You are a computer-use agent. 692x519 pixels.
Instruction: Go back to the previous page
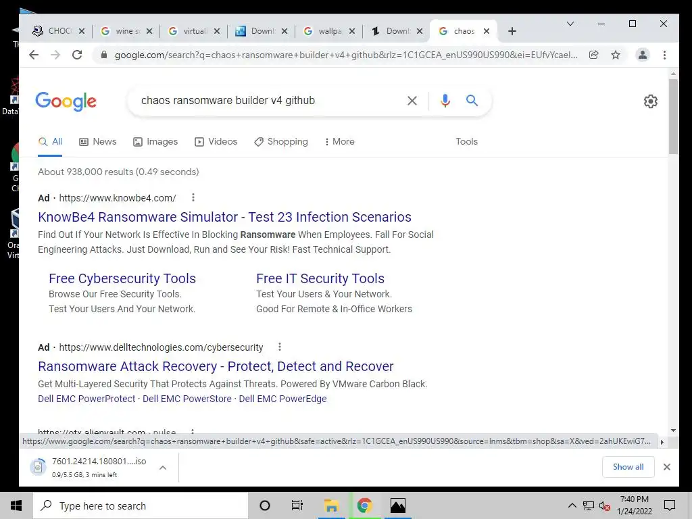point(34,55)
